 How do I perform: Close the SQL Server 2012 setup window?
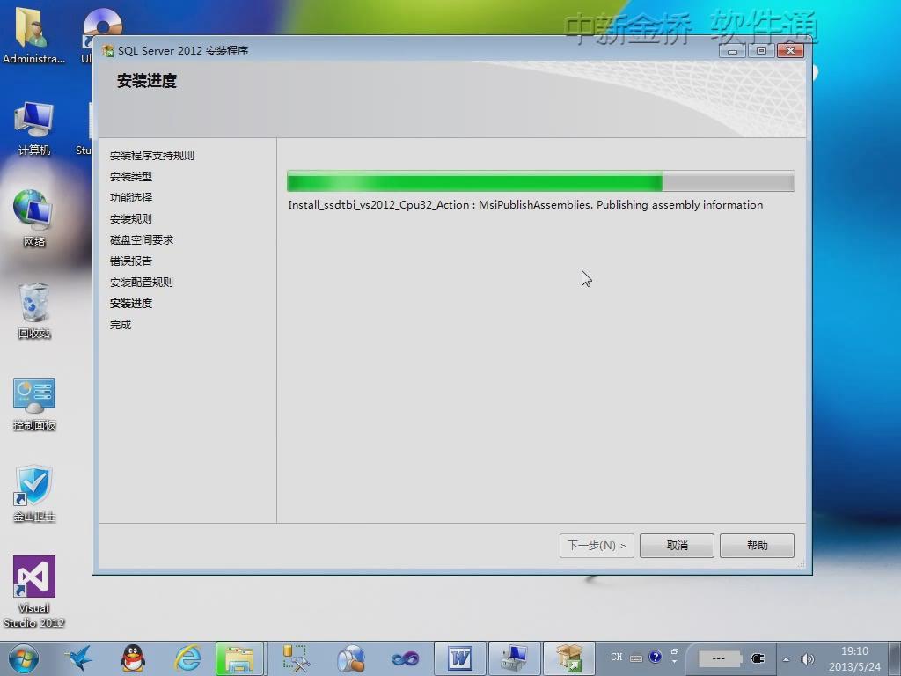click(791, 50)
